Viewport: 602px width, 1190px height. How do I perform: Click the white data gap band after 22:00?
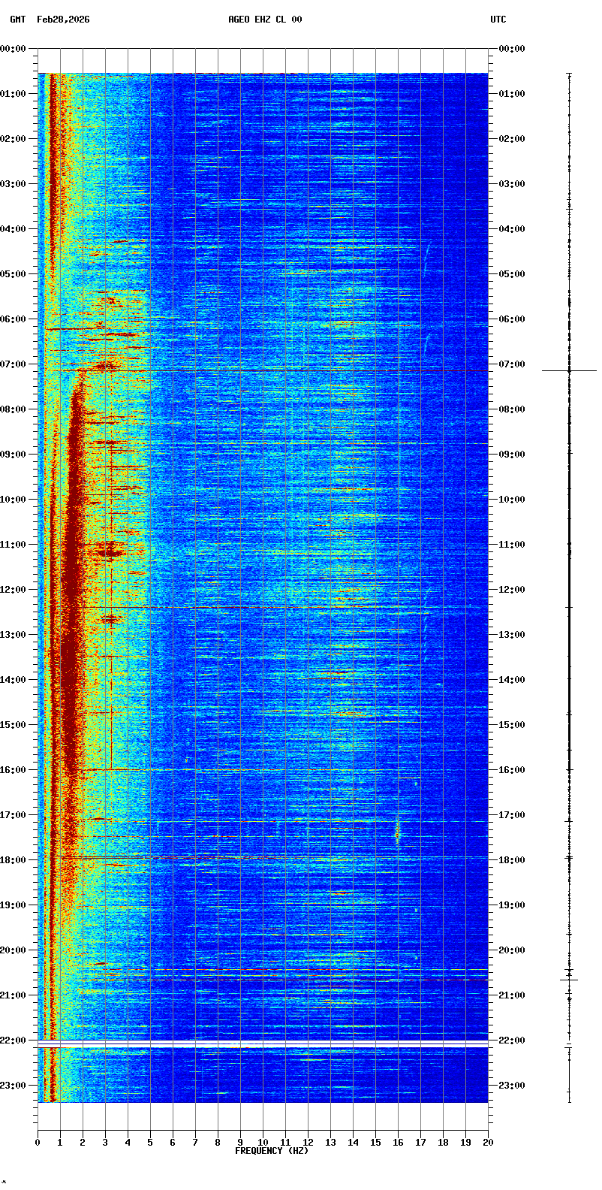(263, 1044)
